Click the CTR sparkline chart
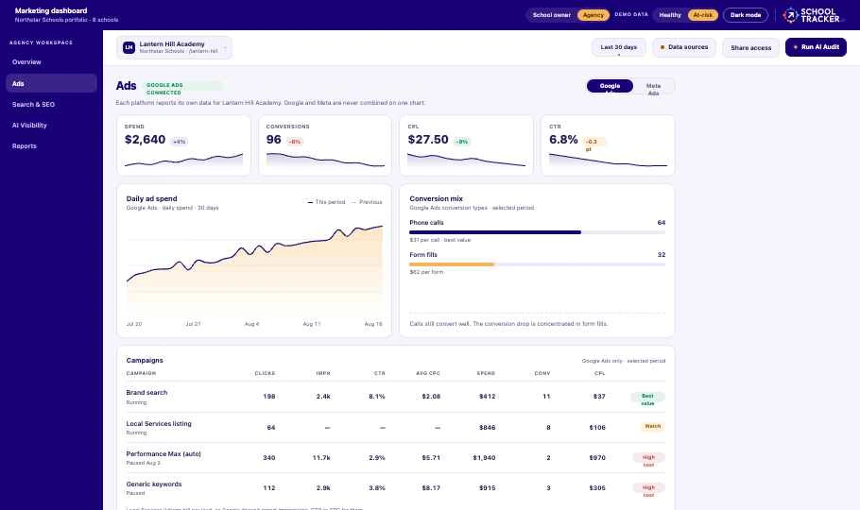This screenshot has width=860, height=510. [x=608, y=161]
